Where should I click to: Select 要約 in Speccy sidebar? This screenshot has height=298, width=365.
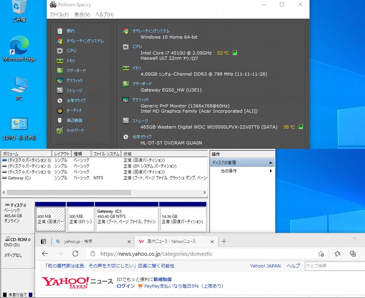70,31
